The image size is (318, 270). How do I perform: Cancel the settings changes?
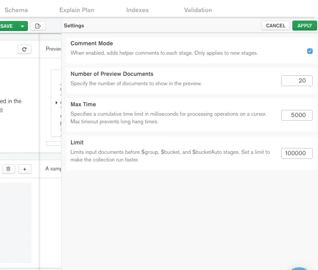pyautogui.click(x=276, y=26)
